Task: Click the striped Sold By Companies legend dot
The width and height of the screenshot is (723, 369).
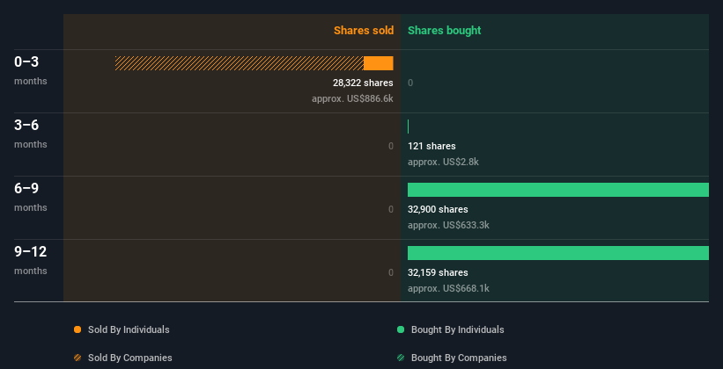Action: (77, 358)
